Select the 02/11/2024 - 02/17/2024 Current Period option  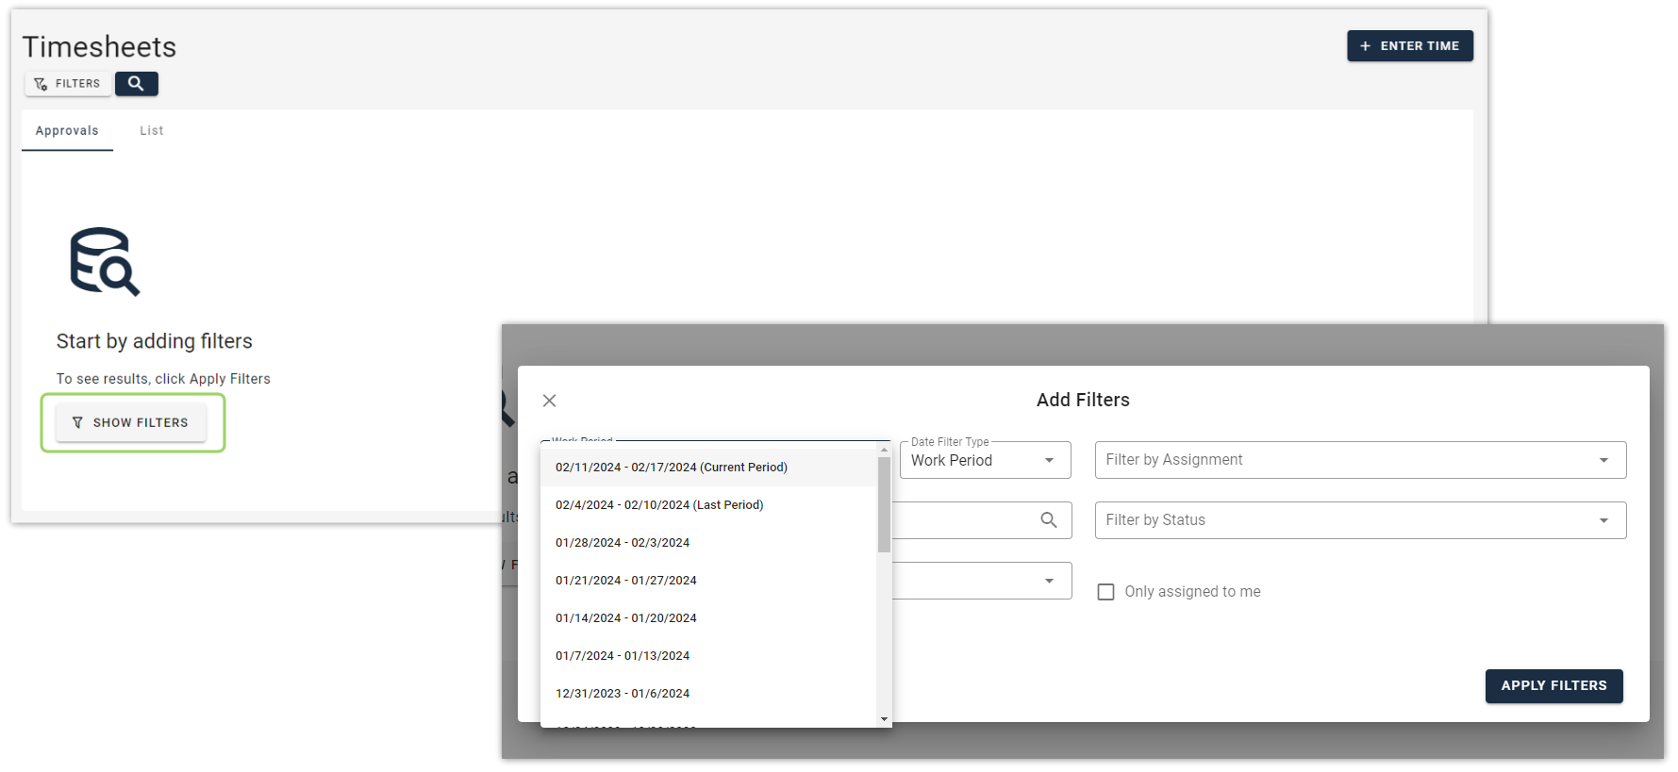coord(671,468)
